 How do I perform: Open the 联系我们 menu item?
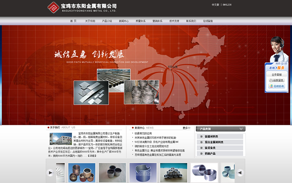click(x=191, y=21)
